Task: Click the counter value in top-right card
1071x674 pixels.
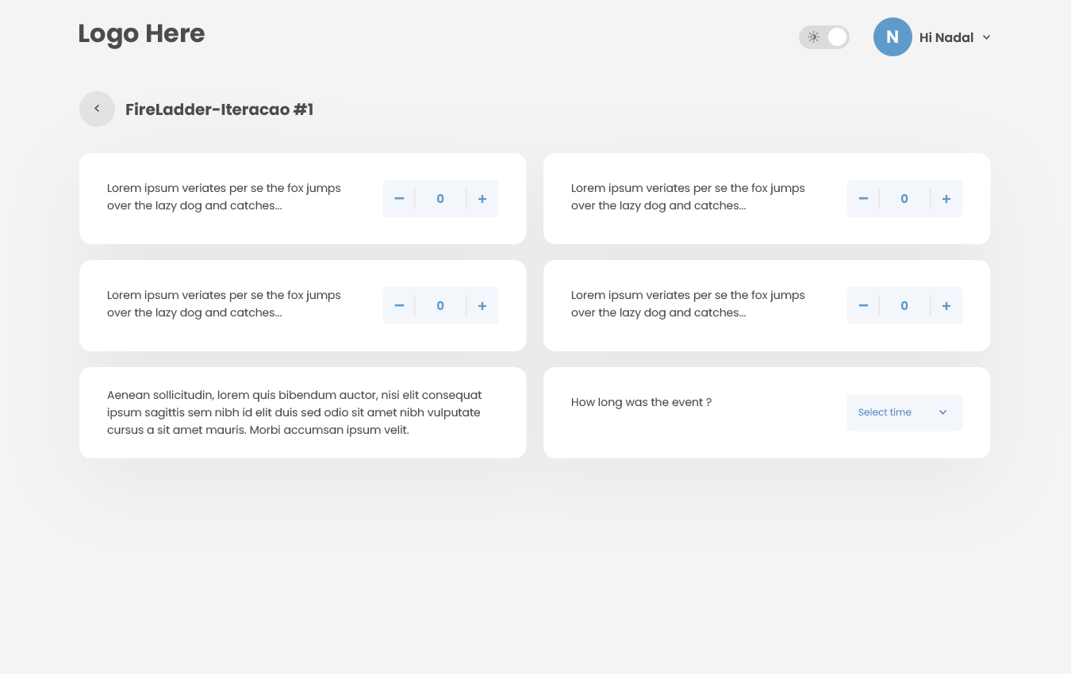Action: (x=904, y=198)
